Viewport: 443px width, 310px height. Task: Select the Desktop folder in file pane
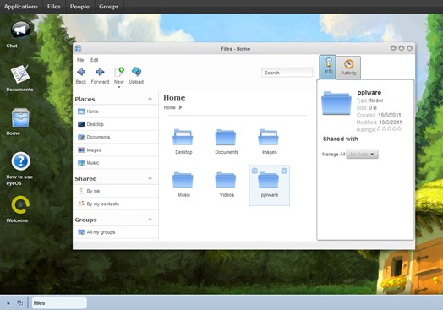click(x=183, y=142)
